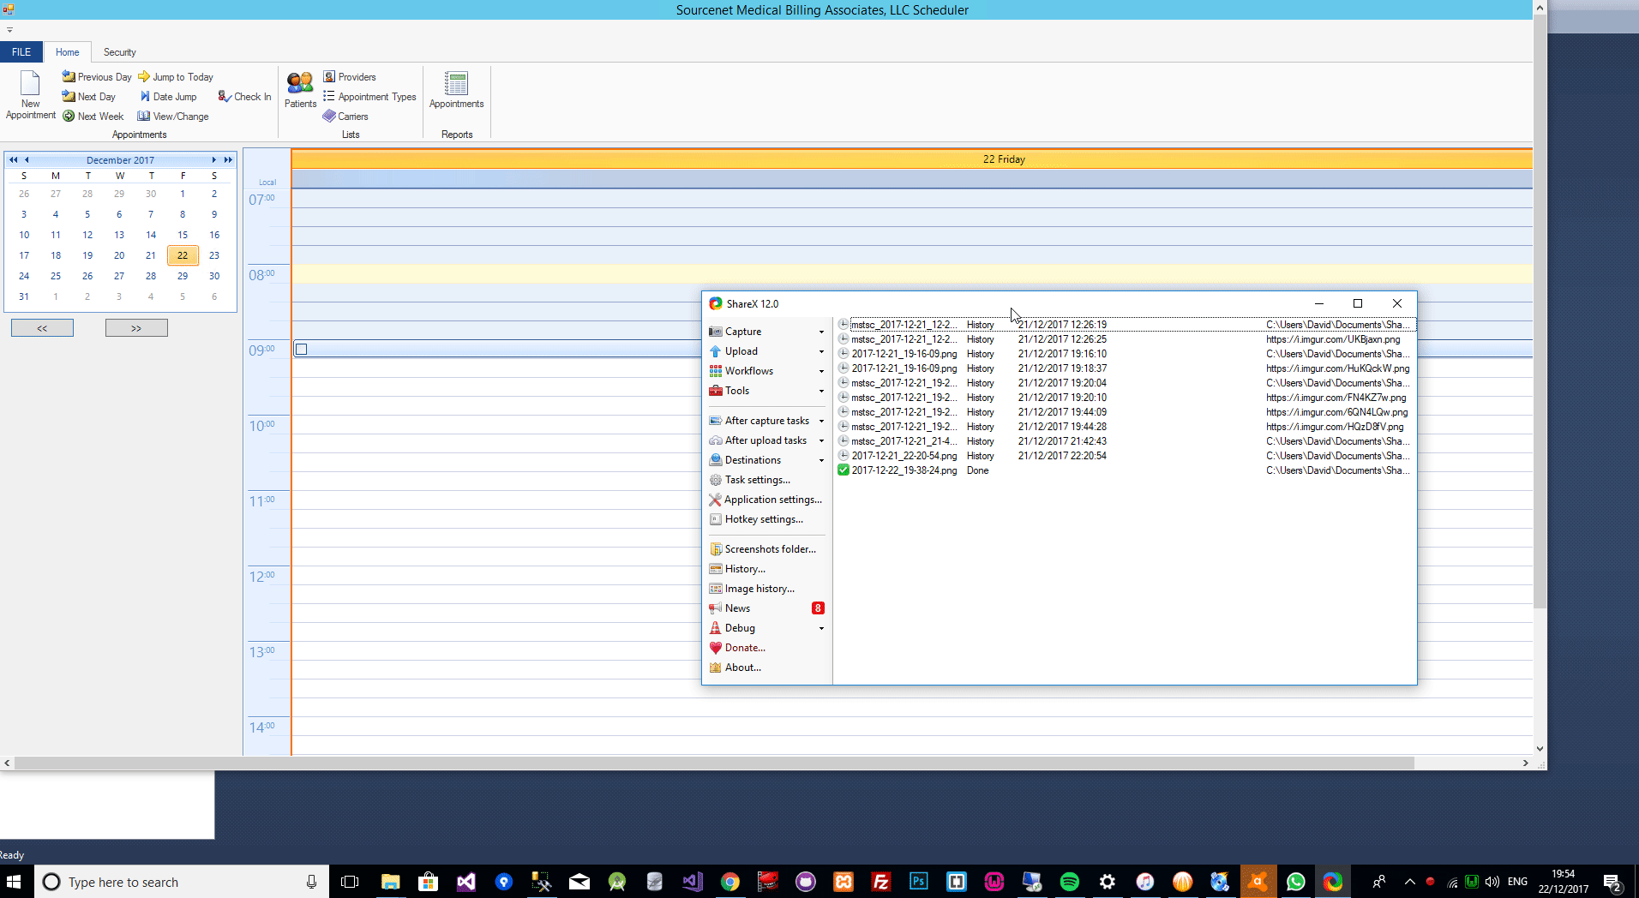Click the taskbar search box
The width and height of the screenshot is (1639, 898).
(182, 882)
